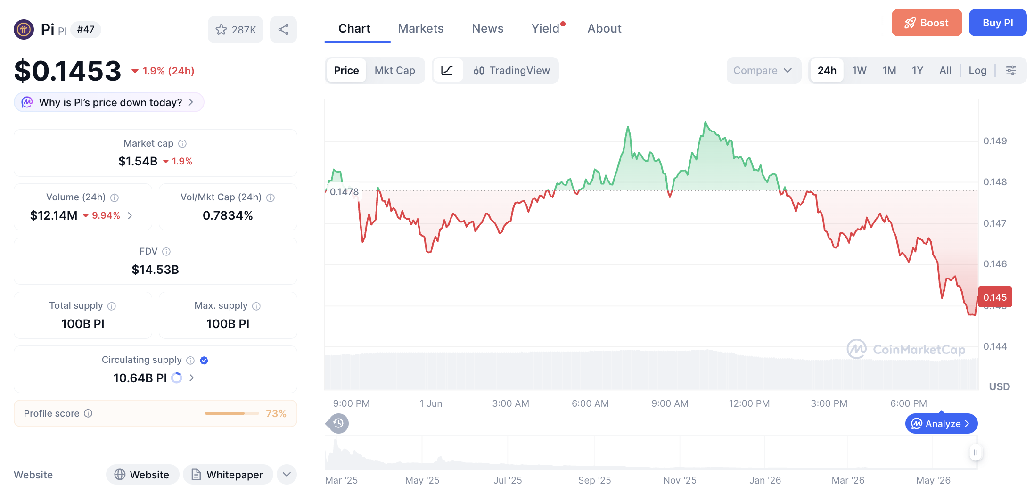This screenshot has width=1034, height=493.
Task: Expand more website links chevron
Action: tap(287, 474)
